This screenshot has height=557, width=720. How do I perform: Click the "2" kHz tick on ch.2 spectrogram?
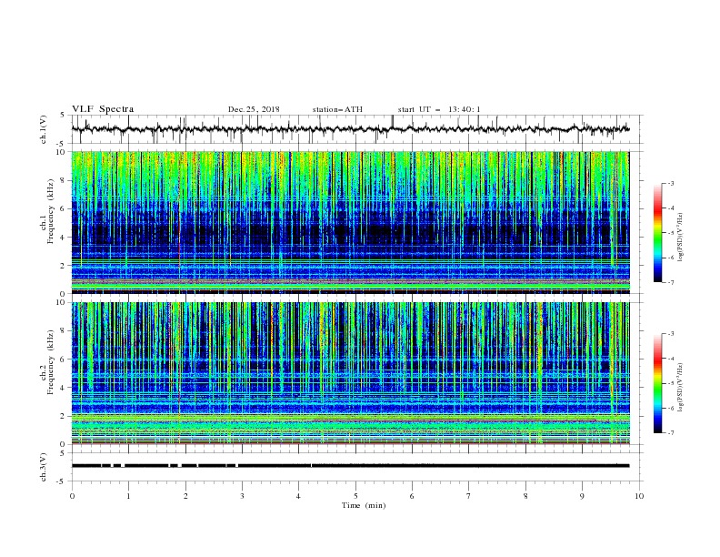tap(65, 416)
